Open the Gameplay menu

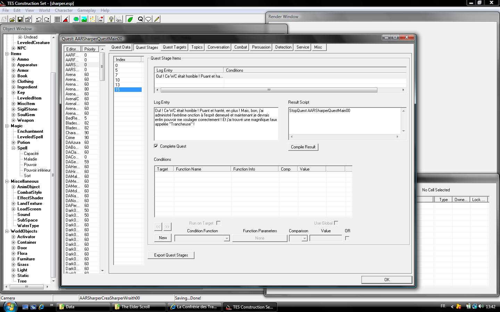click(86, 10)
